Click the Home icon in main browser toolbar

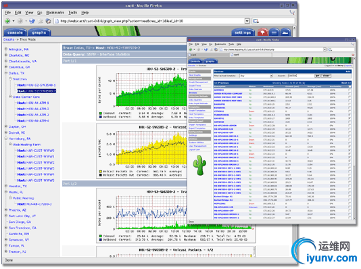click(x=48, y=21)
